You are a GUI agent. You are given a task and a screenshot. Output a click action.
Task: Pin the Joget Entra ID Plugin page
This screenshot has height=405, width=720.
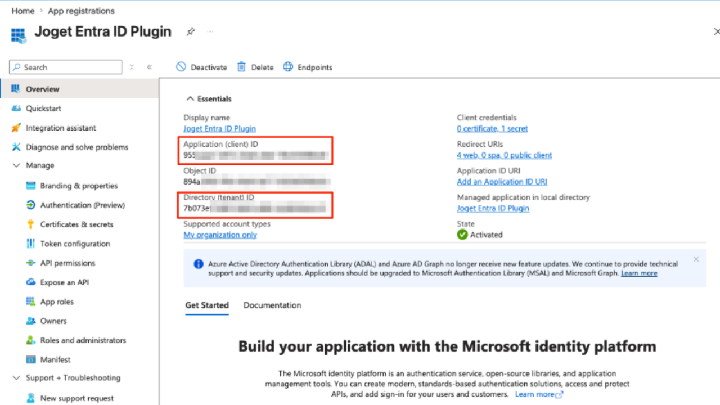[x=191, y=32]
